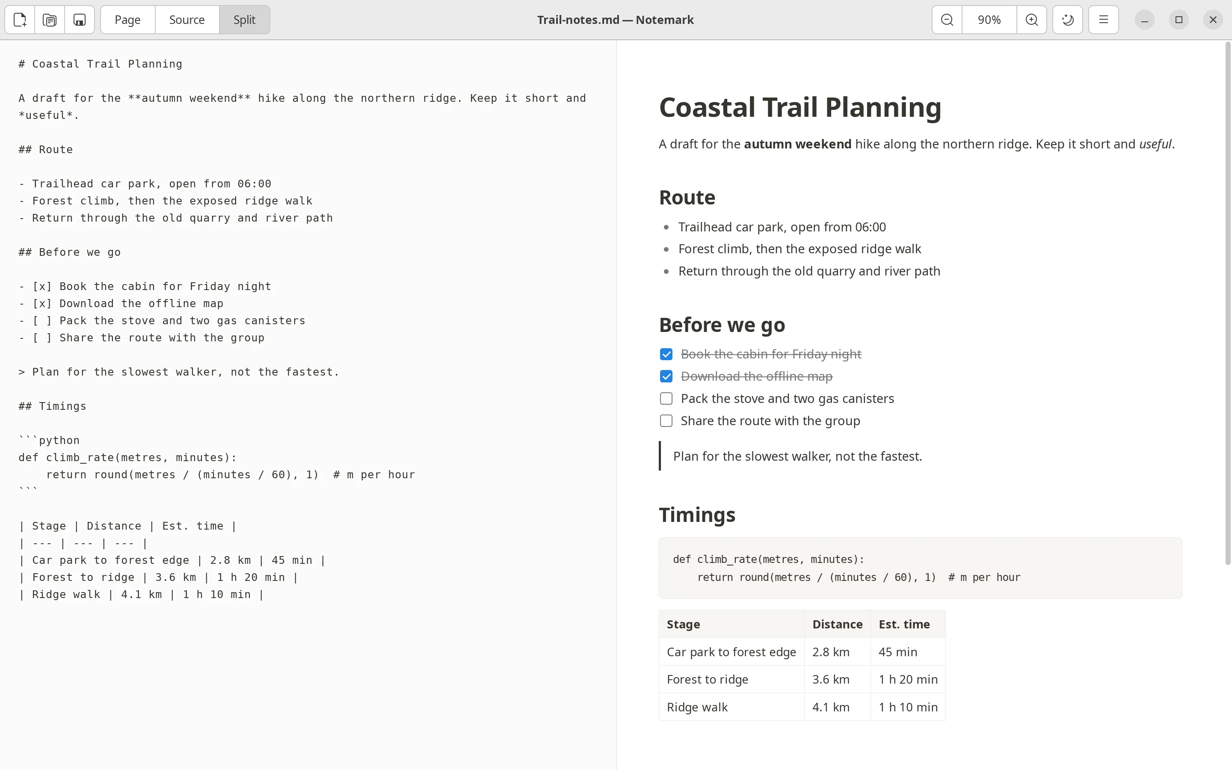The height and width of the screenshot is (770, 1232).
Task: Click the 'Route' heading in preview
Action: coord(687,198)
